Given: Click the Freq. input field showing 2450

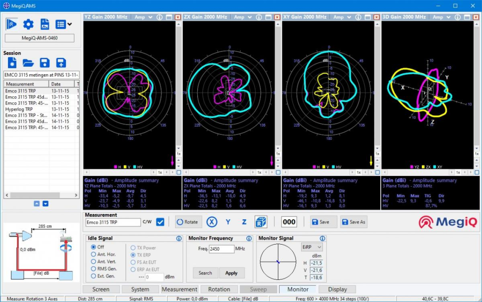Looking at the screenshot, I should (x=221, y=249).
